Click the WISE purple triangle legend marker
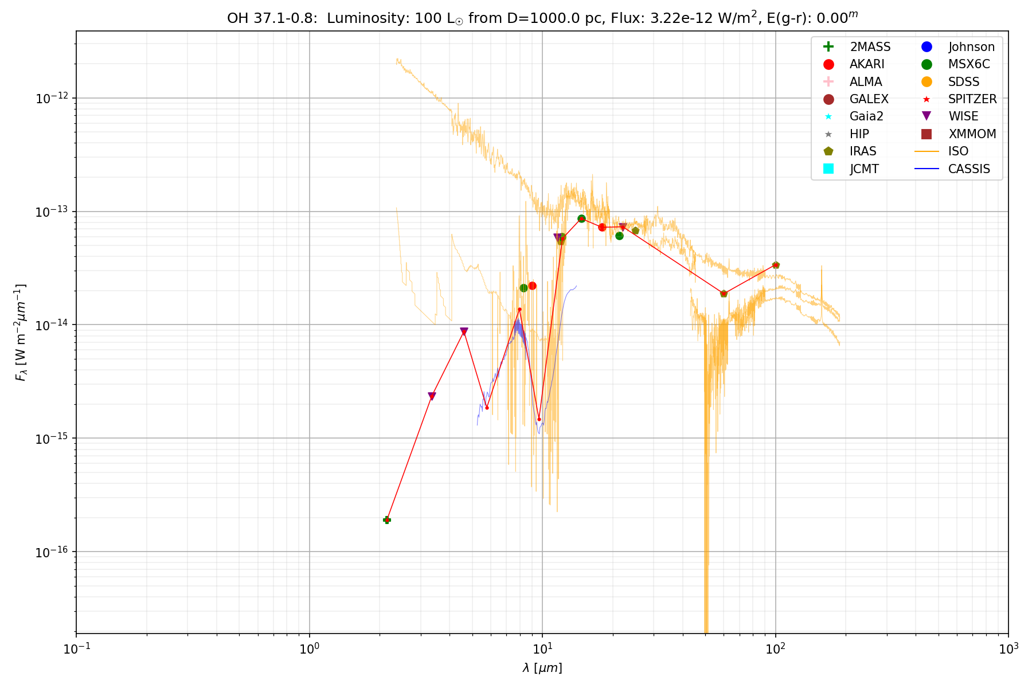This screenshot has width=1032, height=688. (927, 116)
